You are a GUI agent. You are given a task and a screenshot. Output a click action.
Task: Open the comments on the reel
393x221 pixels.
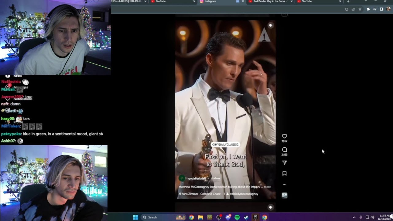point(284,149)
